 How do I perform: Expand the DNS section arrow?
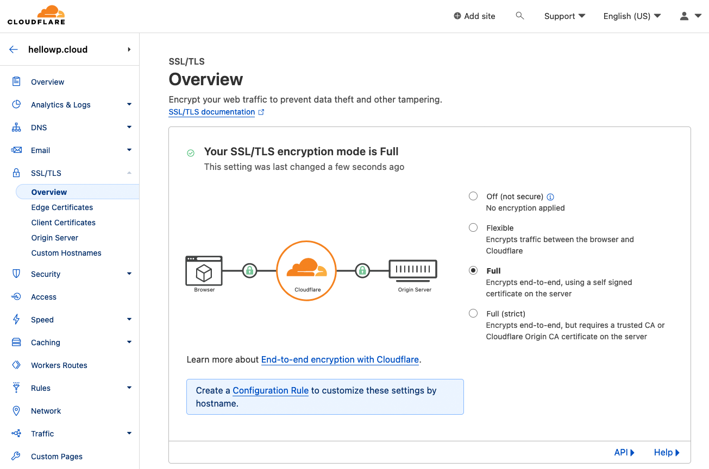tap(129, 127)
